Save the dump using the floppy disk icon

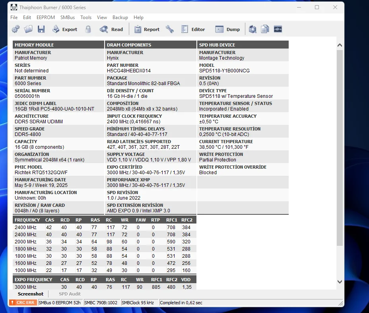[41, 29]
